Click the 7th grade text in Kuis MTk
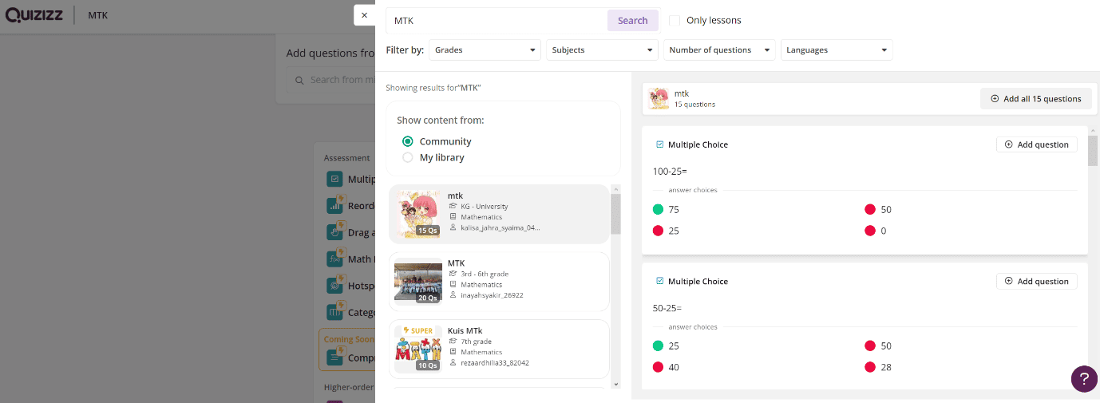The width and height of the screenshot is (1100, 403). click(x=476, y=342)
